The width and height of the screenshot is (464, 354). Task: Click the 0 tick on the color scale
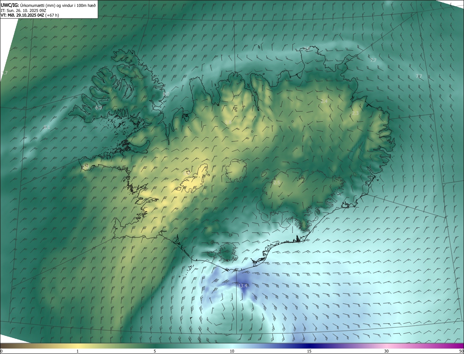click(1, 351)
